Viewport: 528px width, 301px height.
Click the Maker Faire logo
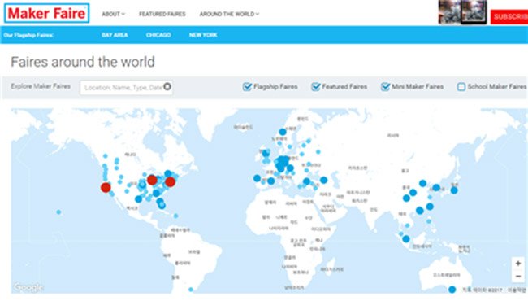pos(47,14)
